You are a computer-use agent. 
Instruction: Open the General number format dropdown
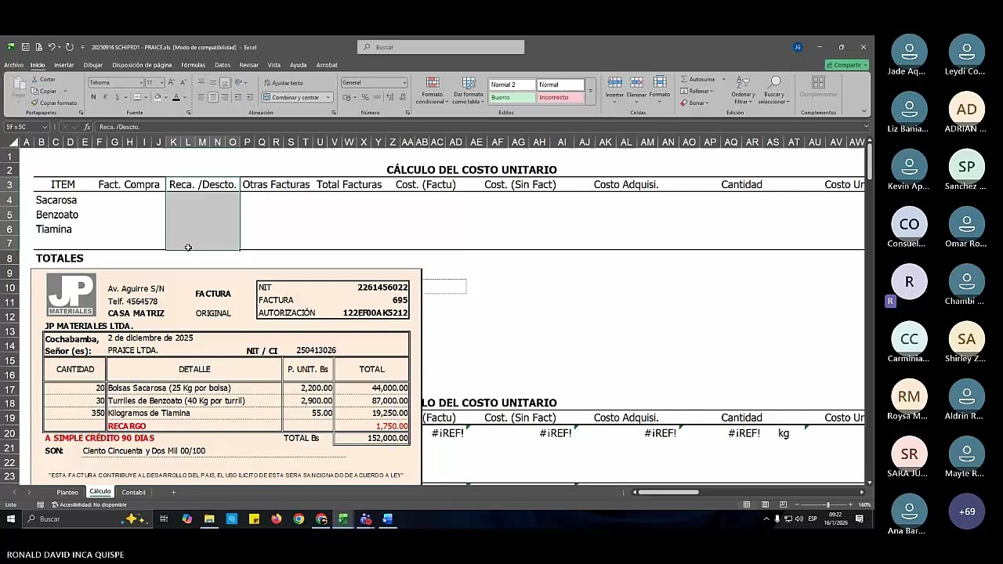click(404, 82)
